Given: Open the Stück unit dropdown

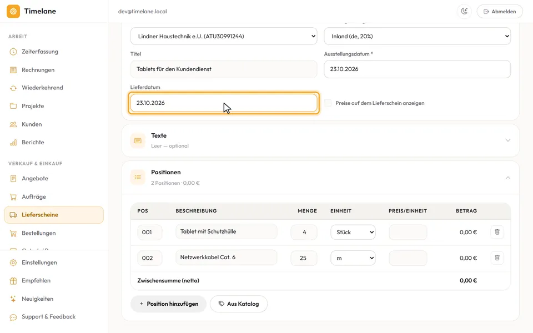Looking at the screenshot, I should point(353,232).
